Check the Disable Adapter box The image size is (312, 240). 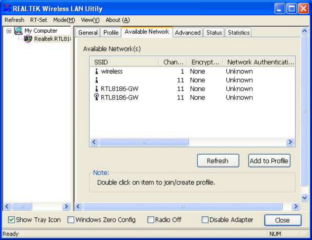205,220
